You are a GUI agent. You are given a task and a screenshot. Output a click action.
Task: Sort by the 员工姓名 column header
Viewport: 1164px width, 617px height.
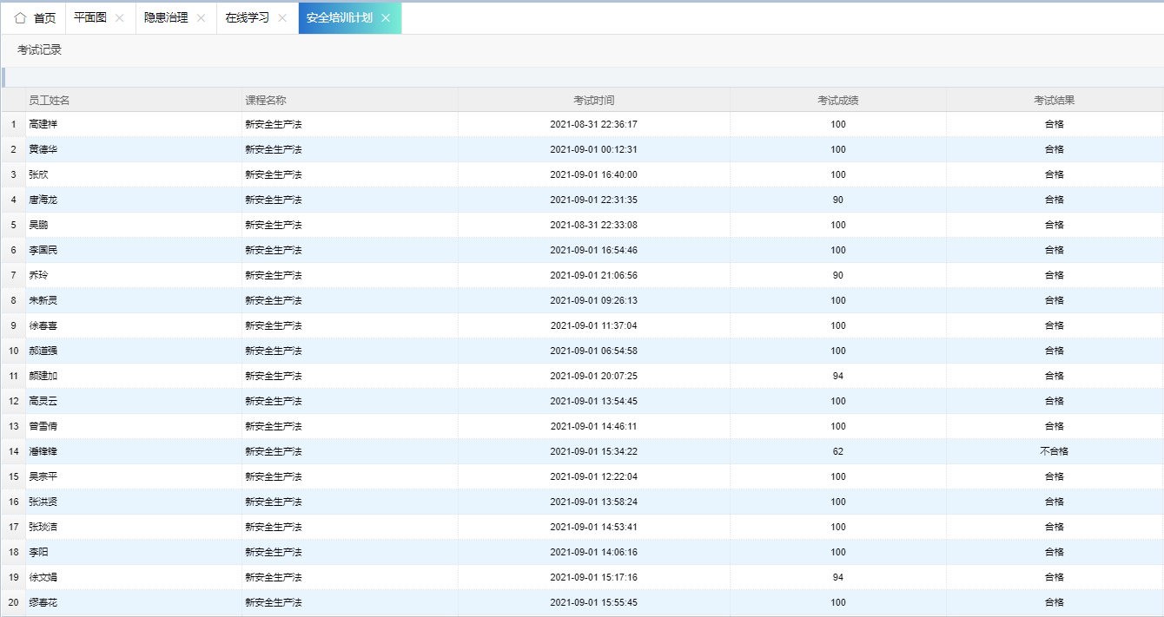tap(50, 101)
